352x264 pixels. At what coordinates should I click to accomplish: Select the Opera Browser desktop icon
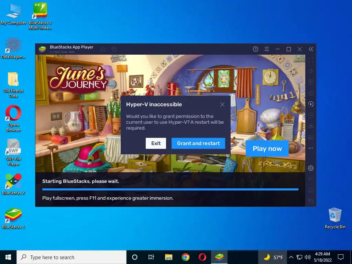click(13, 119)
